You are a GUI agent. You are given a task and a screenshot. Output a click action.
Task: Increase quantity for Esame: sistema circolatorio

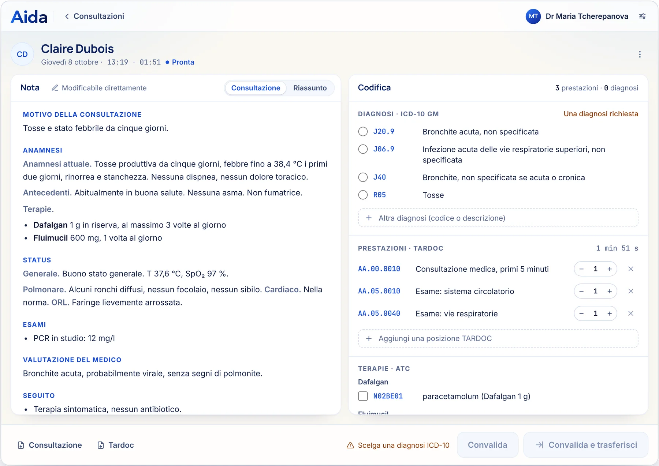(x=610, y=291)
